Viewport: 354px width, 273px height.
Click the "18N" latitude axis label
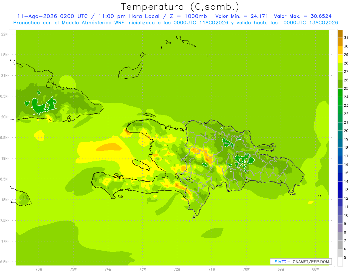[x=4, y=200]
